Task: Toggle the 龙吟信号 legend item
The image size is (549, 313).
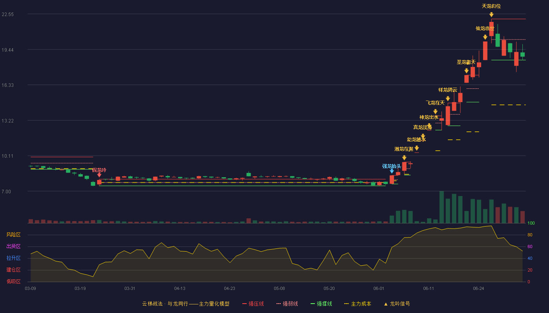Action: 397,304
